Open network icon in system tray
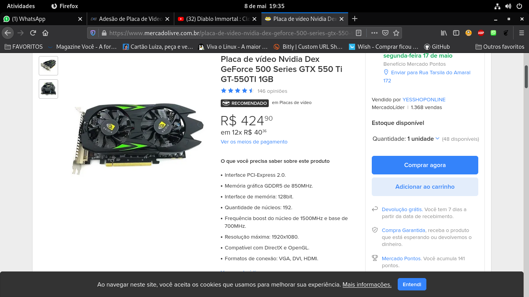Image resolution: width=529 pixels, height=297 pixels. (x=498, y=6)
